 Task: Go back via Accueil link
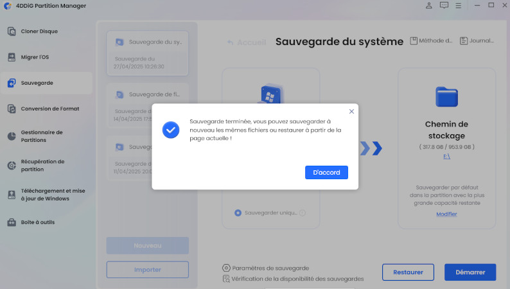click(247, 42)
